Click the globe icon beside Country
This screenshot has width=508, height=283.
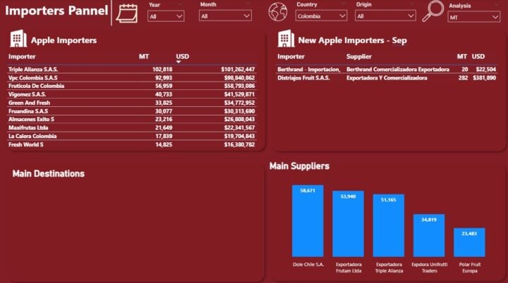279,12
